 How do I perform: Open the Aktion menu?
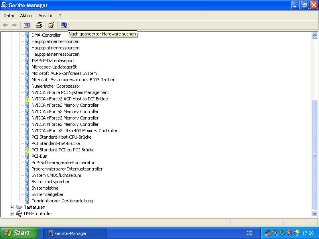click(26, 16)
